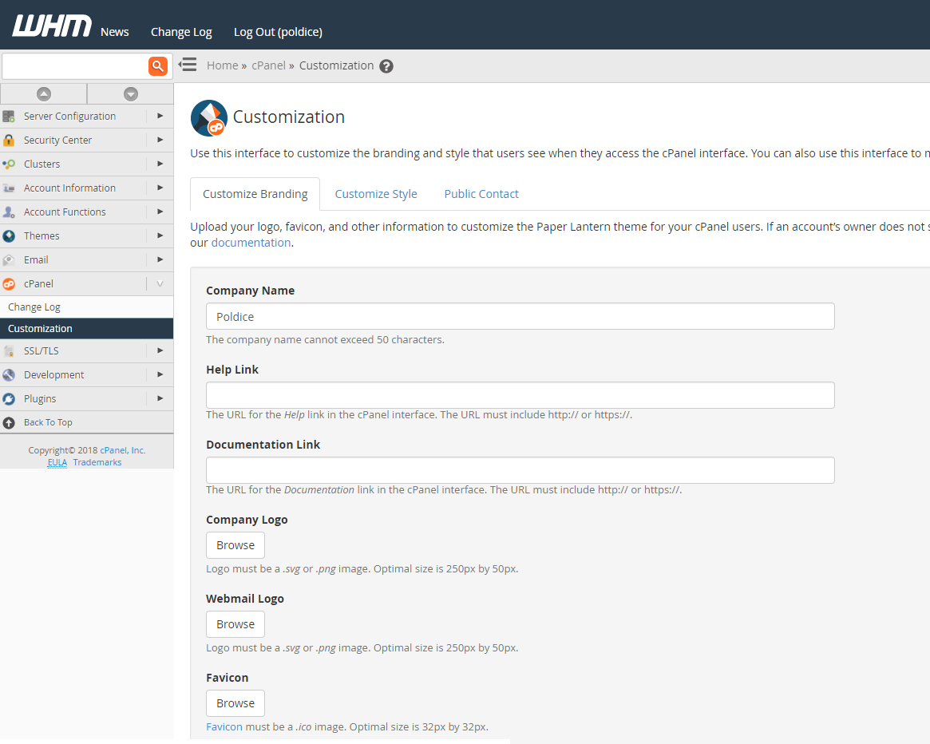Open Server Configuration menu label

click(x=70, y=117)
